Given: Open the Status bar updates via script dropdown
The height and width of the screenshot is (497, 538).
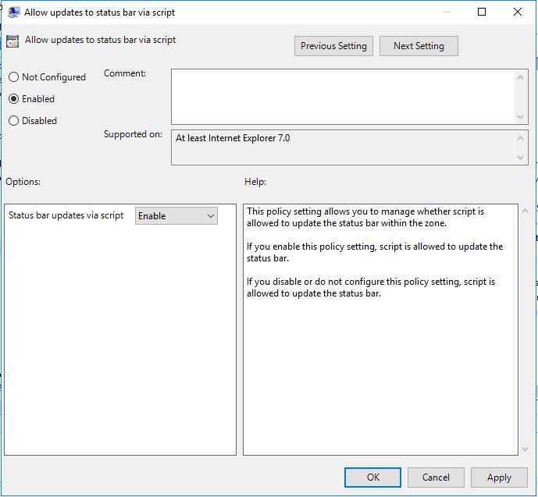Looking at the screenshot, I should click(x=176, y=216).
